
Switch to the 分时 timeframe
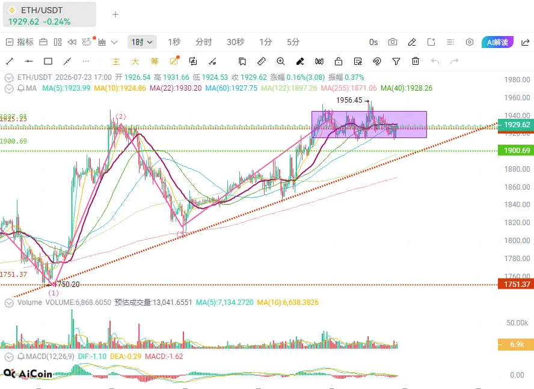point(204,42)
